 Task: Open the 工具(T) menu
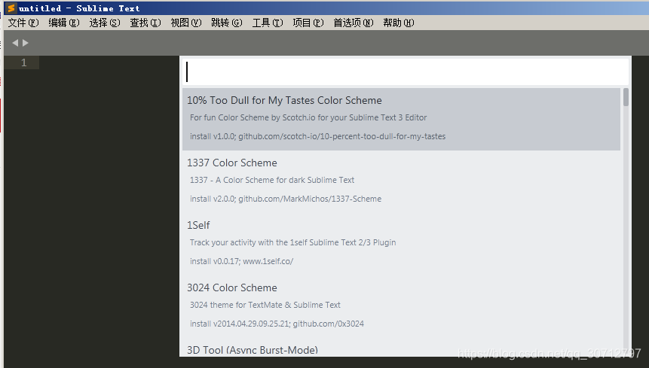[x=268, y=23]
